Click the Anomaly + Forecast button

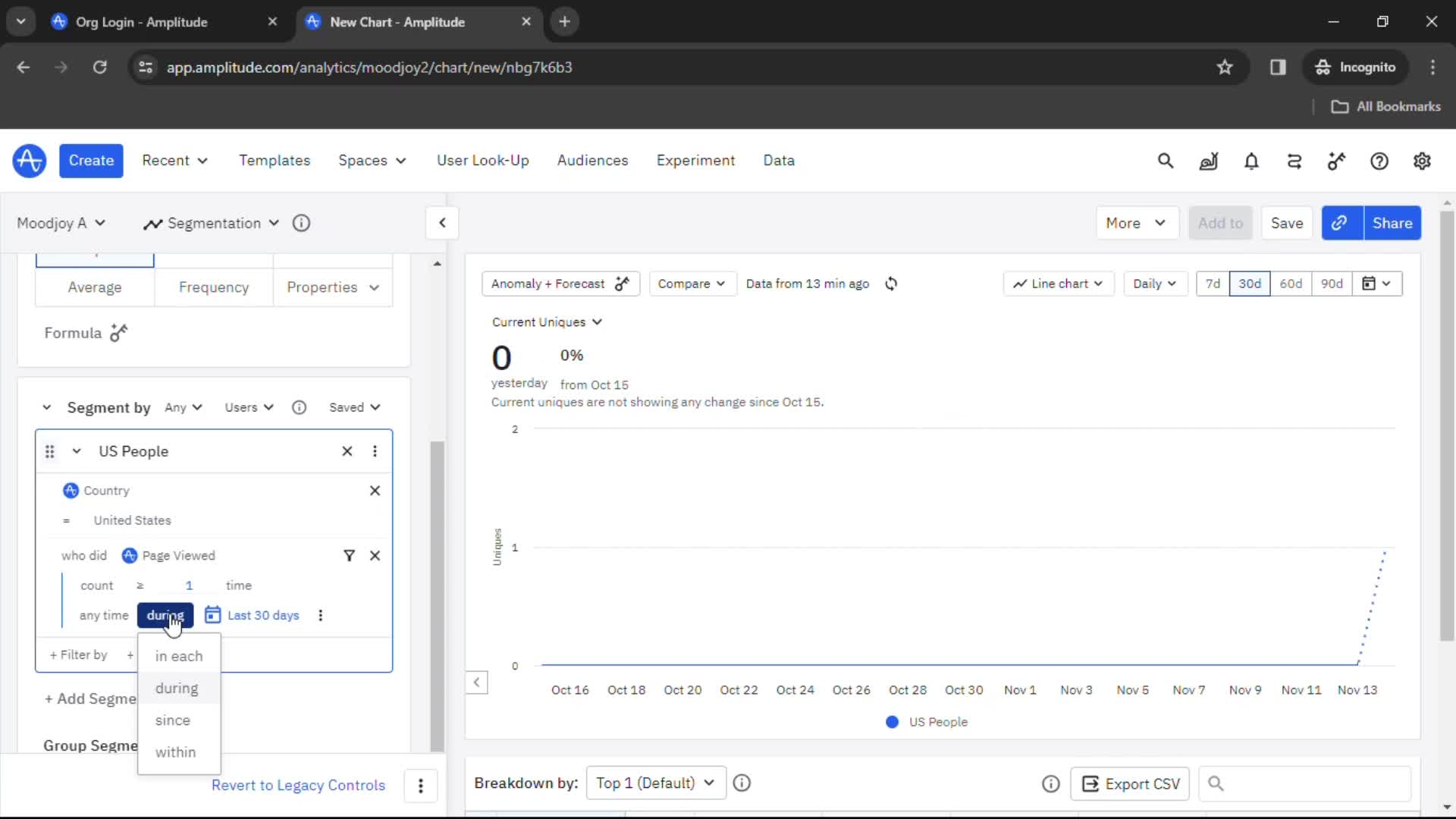point(560,284)
